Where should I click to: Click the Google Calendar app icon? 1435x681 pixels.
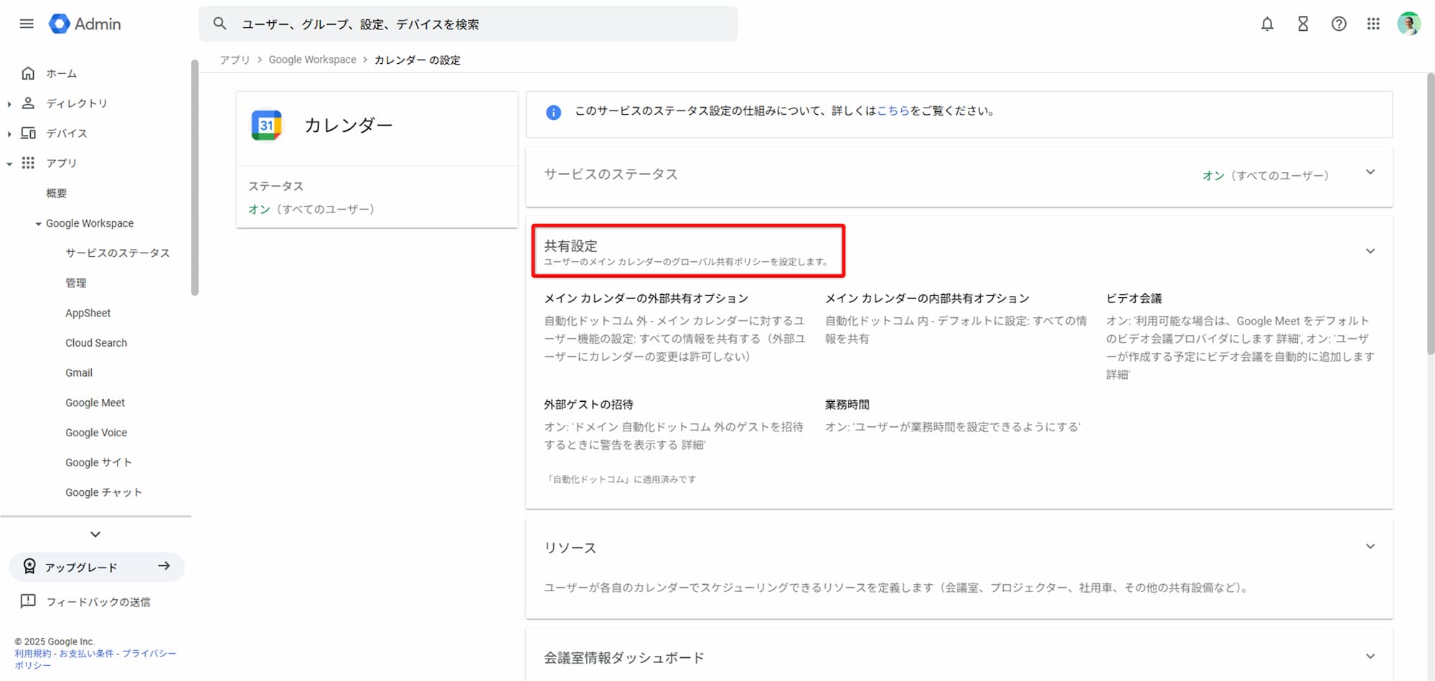click(x=266, y=126)
